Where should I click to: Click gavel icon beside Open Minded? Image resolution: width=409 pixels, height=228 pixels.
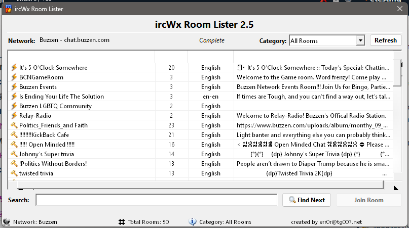point(14,145)
